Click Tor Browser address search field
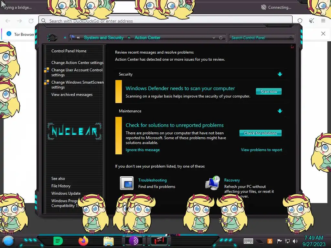Image resolution: width=331 pixels, height=248 pixels. [165, 21]
